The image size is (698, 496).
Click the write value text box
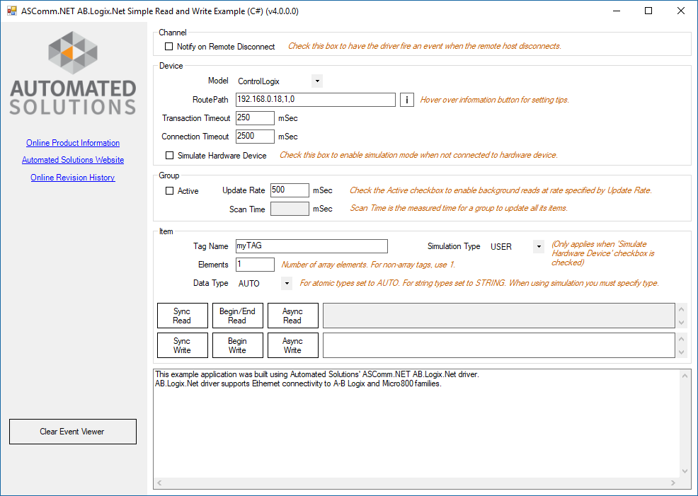coord(498,345)
